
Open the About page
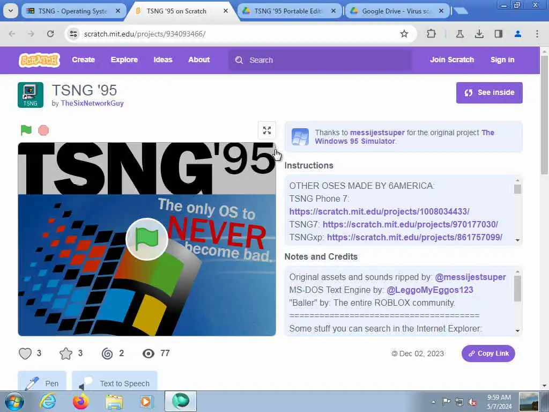pos(199,60)
